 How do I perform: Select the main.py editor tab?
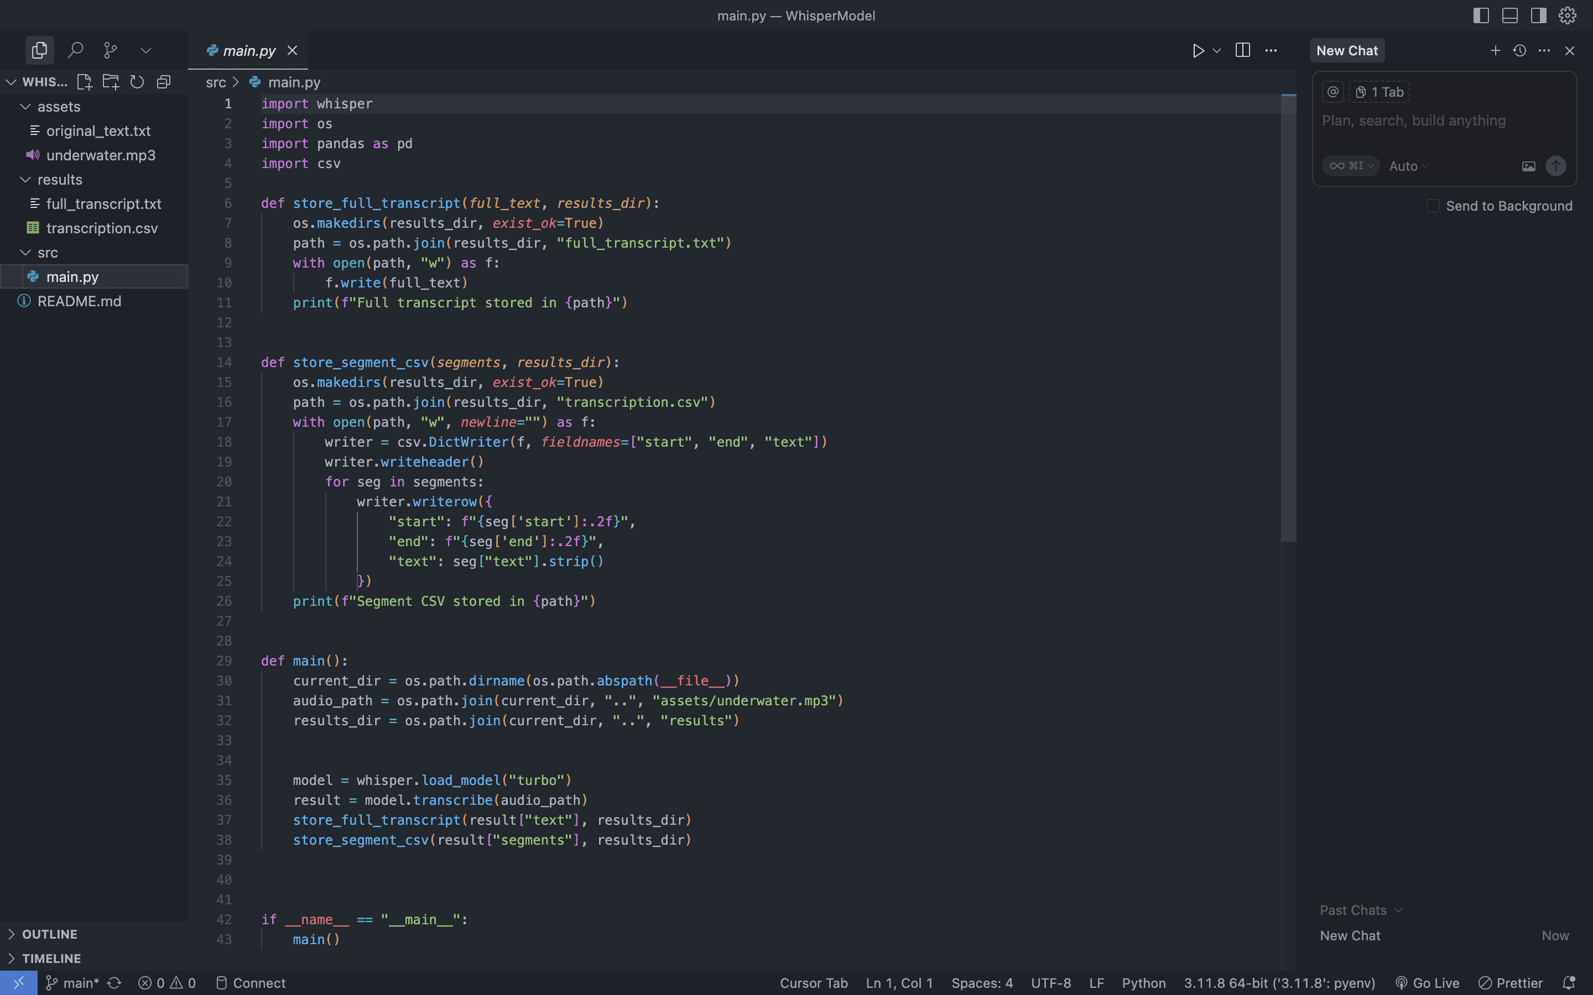(249, 51)
